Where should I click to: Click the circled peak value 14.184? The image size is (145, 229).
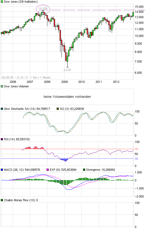(43, 8)
